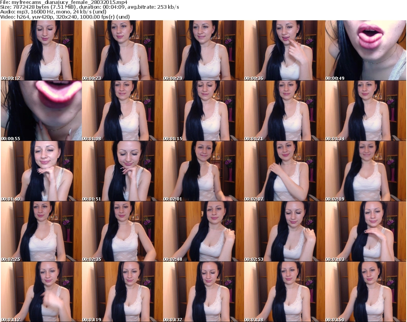Image resolution: width=407 pixels, height=322 pixels.
Task: Click the 'Size: 7872428 bytes' info line
Action: 89,7
